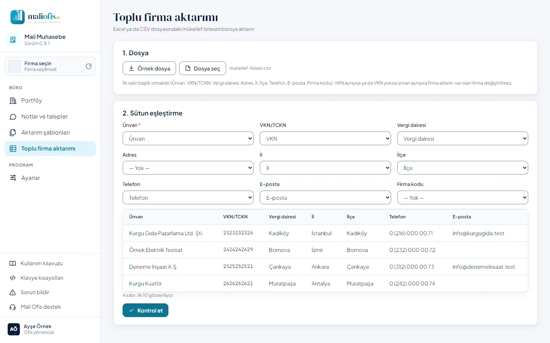
Task: Click the Kontrol et button
Action: (146, 311)
